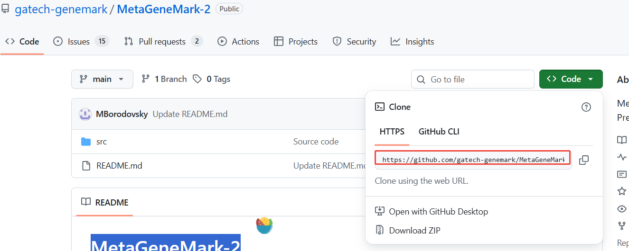Click Clone using the web URL text
Screen dimensions: 629x251
422,181
